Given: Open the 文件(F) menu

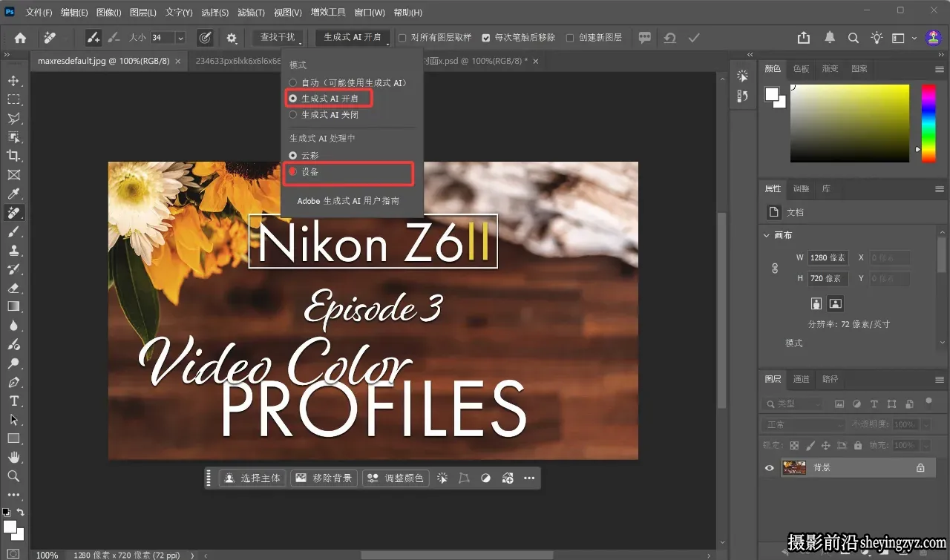Looking at the screenshot, I should (39, 13).
